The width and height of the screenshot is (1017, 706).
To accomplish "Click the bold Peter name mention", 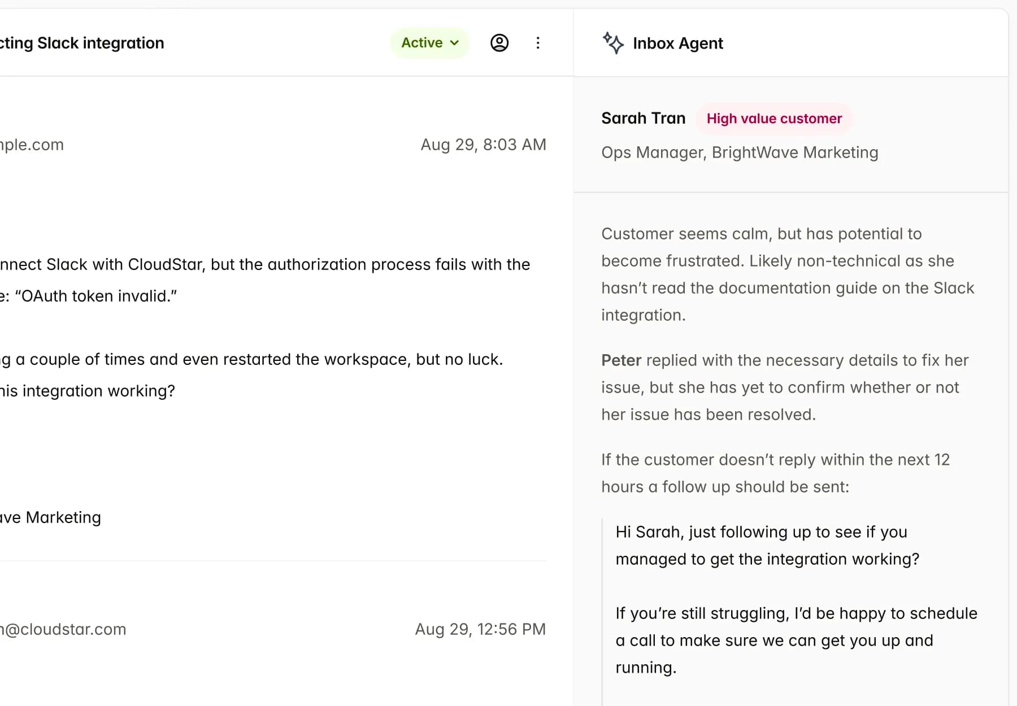I will (x=621, y=360).
